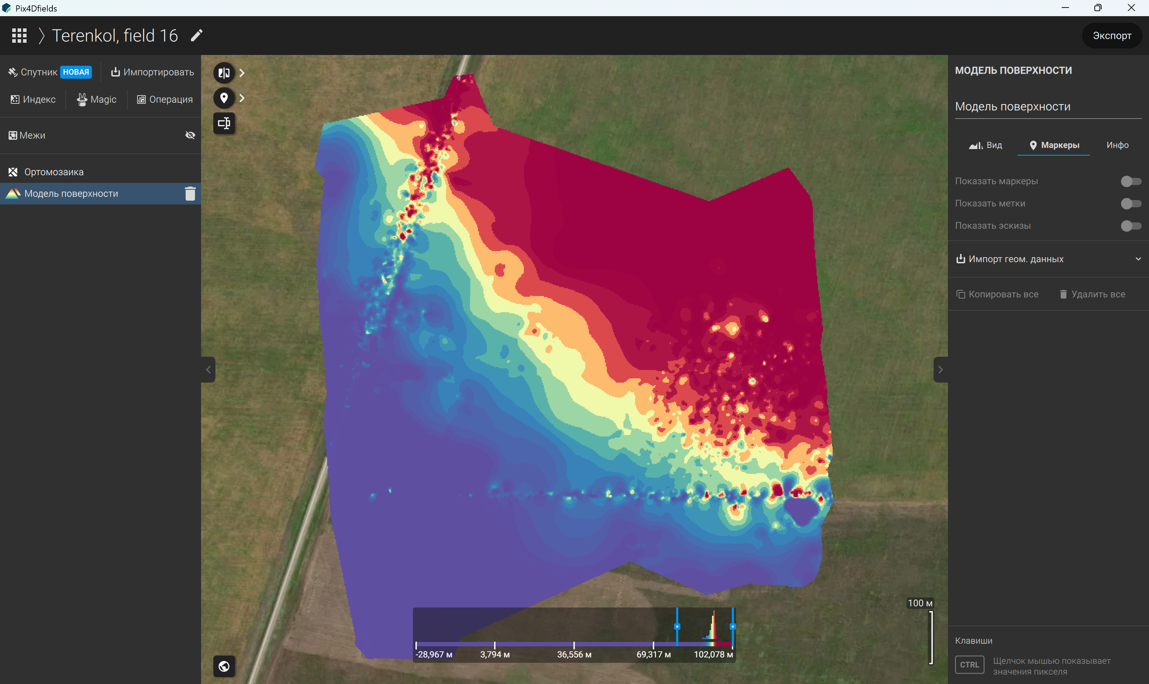Click the annotation measure tool icon

pyautogui.click(x=224, y=123)
